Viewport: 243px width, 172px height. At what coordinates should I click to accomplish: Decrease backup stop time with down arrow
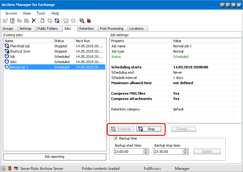pos(185,153)
